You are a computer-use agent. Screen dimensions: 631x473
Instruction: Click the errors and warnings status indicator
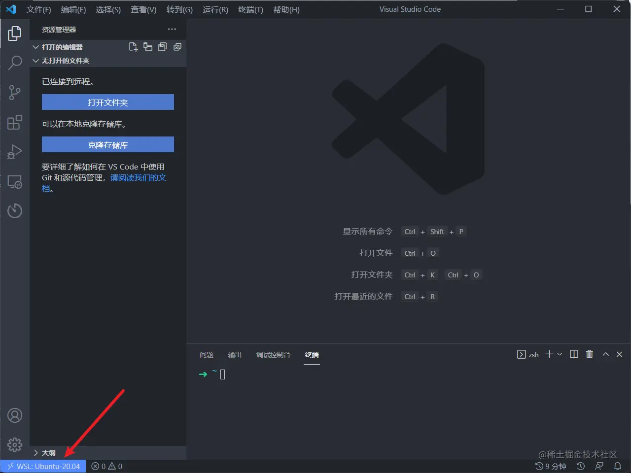[x=107, y=466]
